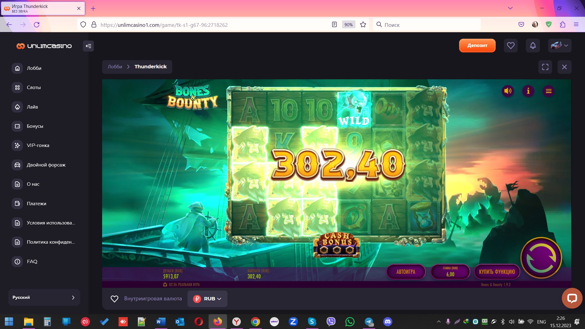
Task: Mute the game sound speaker icon
Action: 508,91
